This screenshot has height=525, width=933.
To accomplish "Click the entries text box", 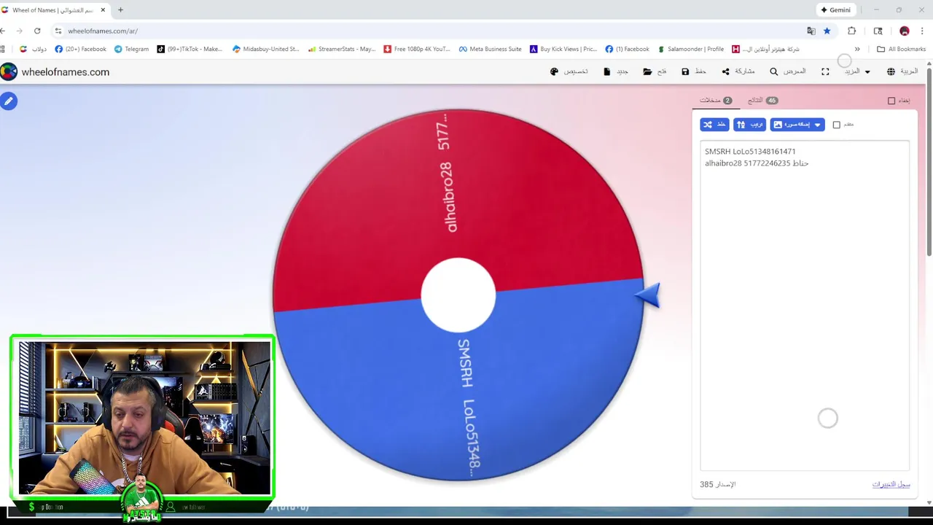I will pos(805,306).
